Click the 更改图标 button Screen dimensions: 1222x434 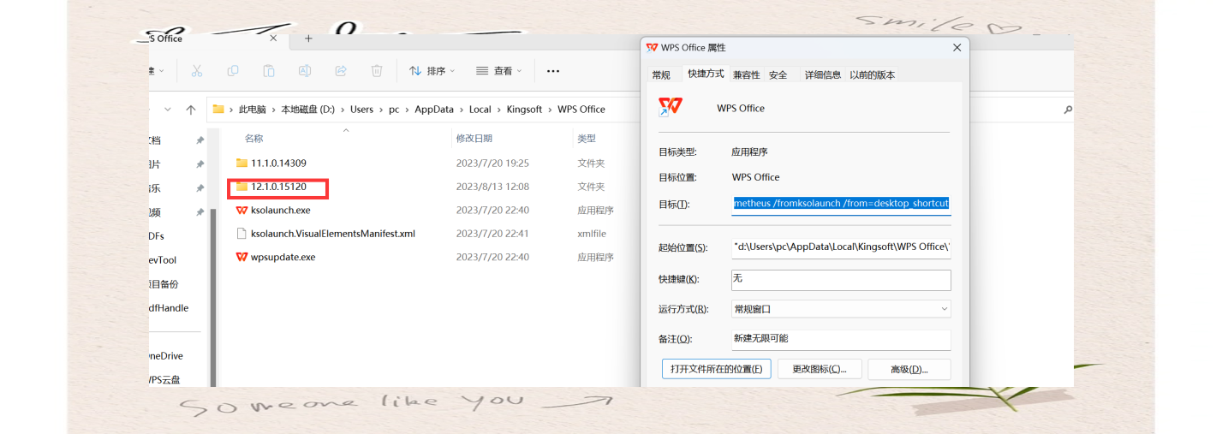click(x=820, y=369)
